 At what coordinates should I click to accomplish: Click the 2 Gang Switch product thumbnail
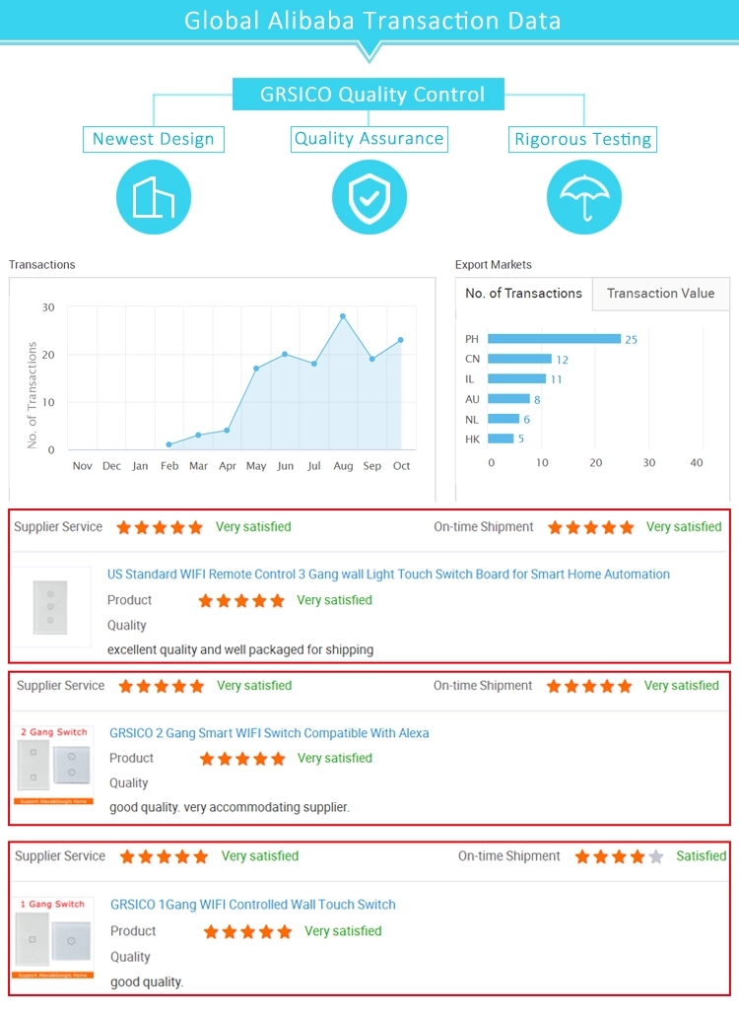pyautogui.click(x=53, y=765)
